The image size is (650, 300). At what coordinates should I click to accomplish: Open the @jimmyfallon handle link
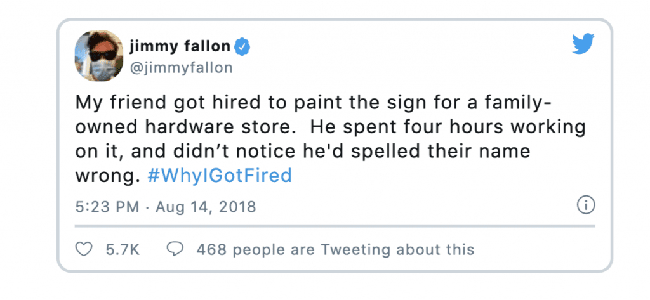[181, 67]
